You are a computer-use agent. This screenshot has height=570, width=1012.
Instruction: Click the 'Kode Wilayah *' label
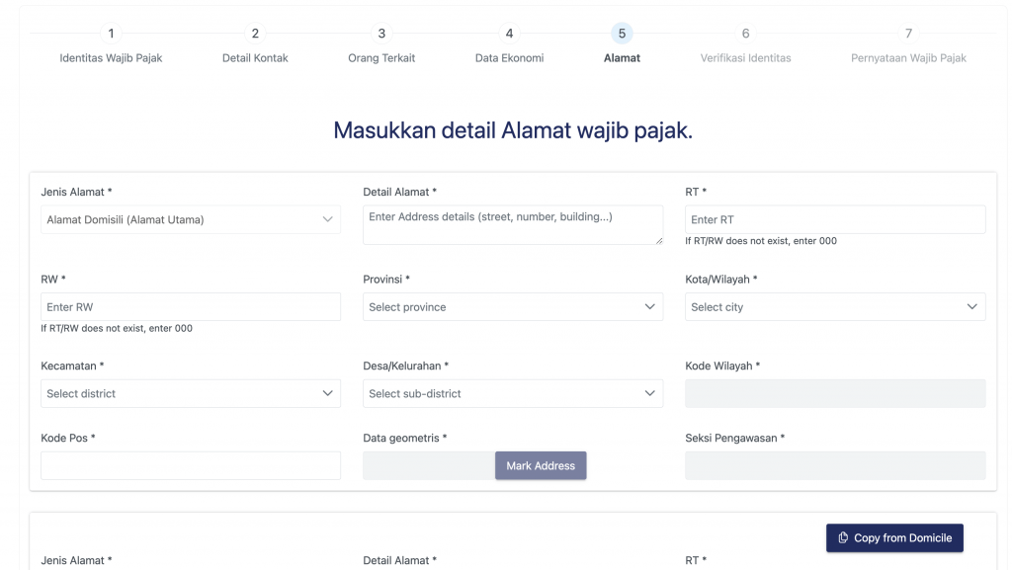click(x=722, y=366)
